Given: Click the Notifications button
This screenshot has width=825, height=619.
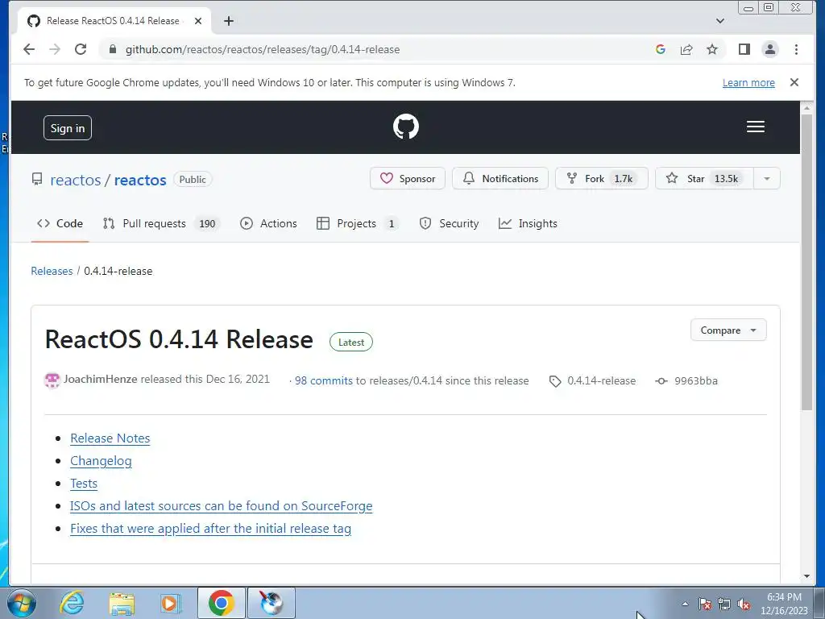Looking at the screenshot, I should click(500, 178).
